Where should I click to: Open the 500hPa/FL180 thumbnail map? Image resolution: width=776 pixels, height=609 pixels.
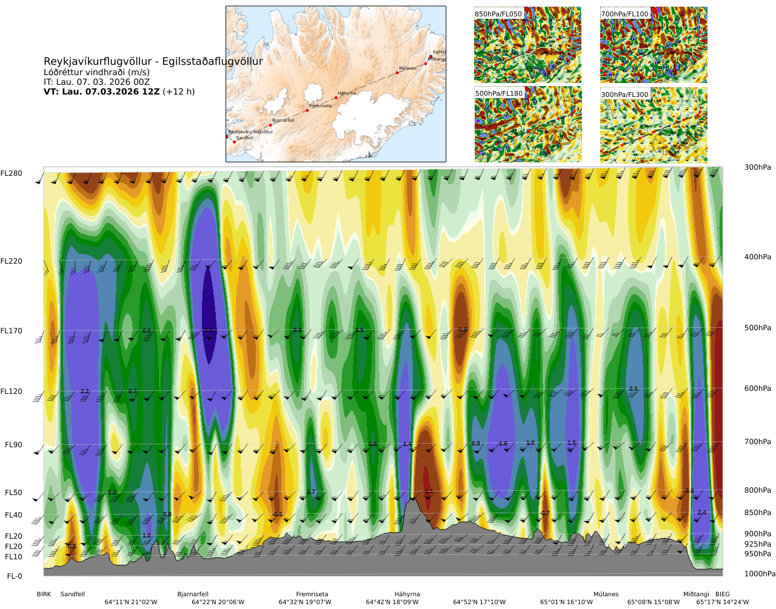pos(527,124)
